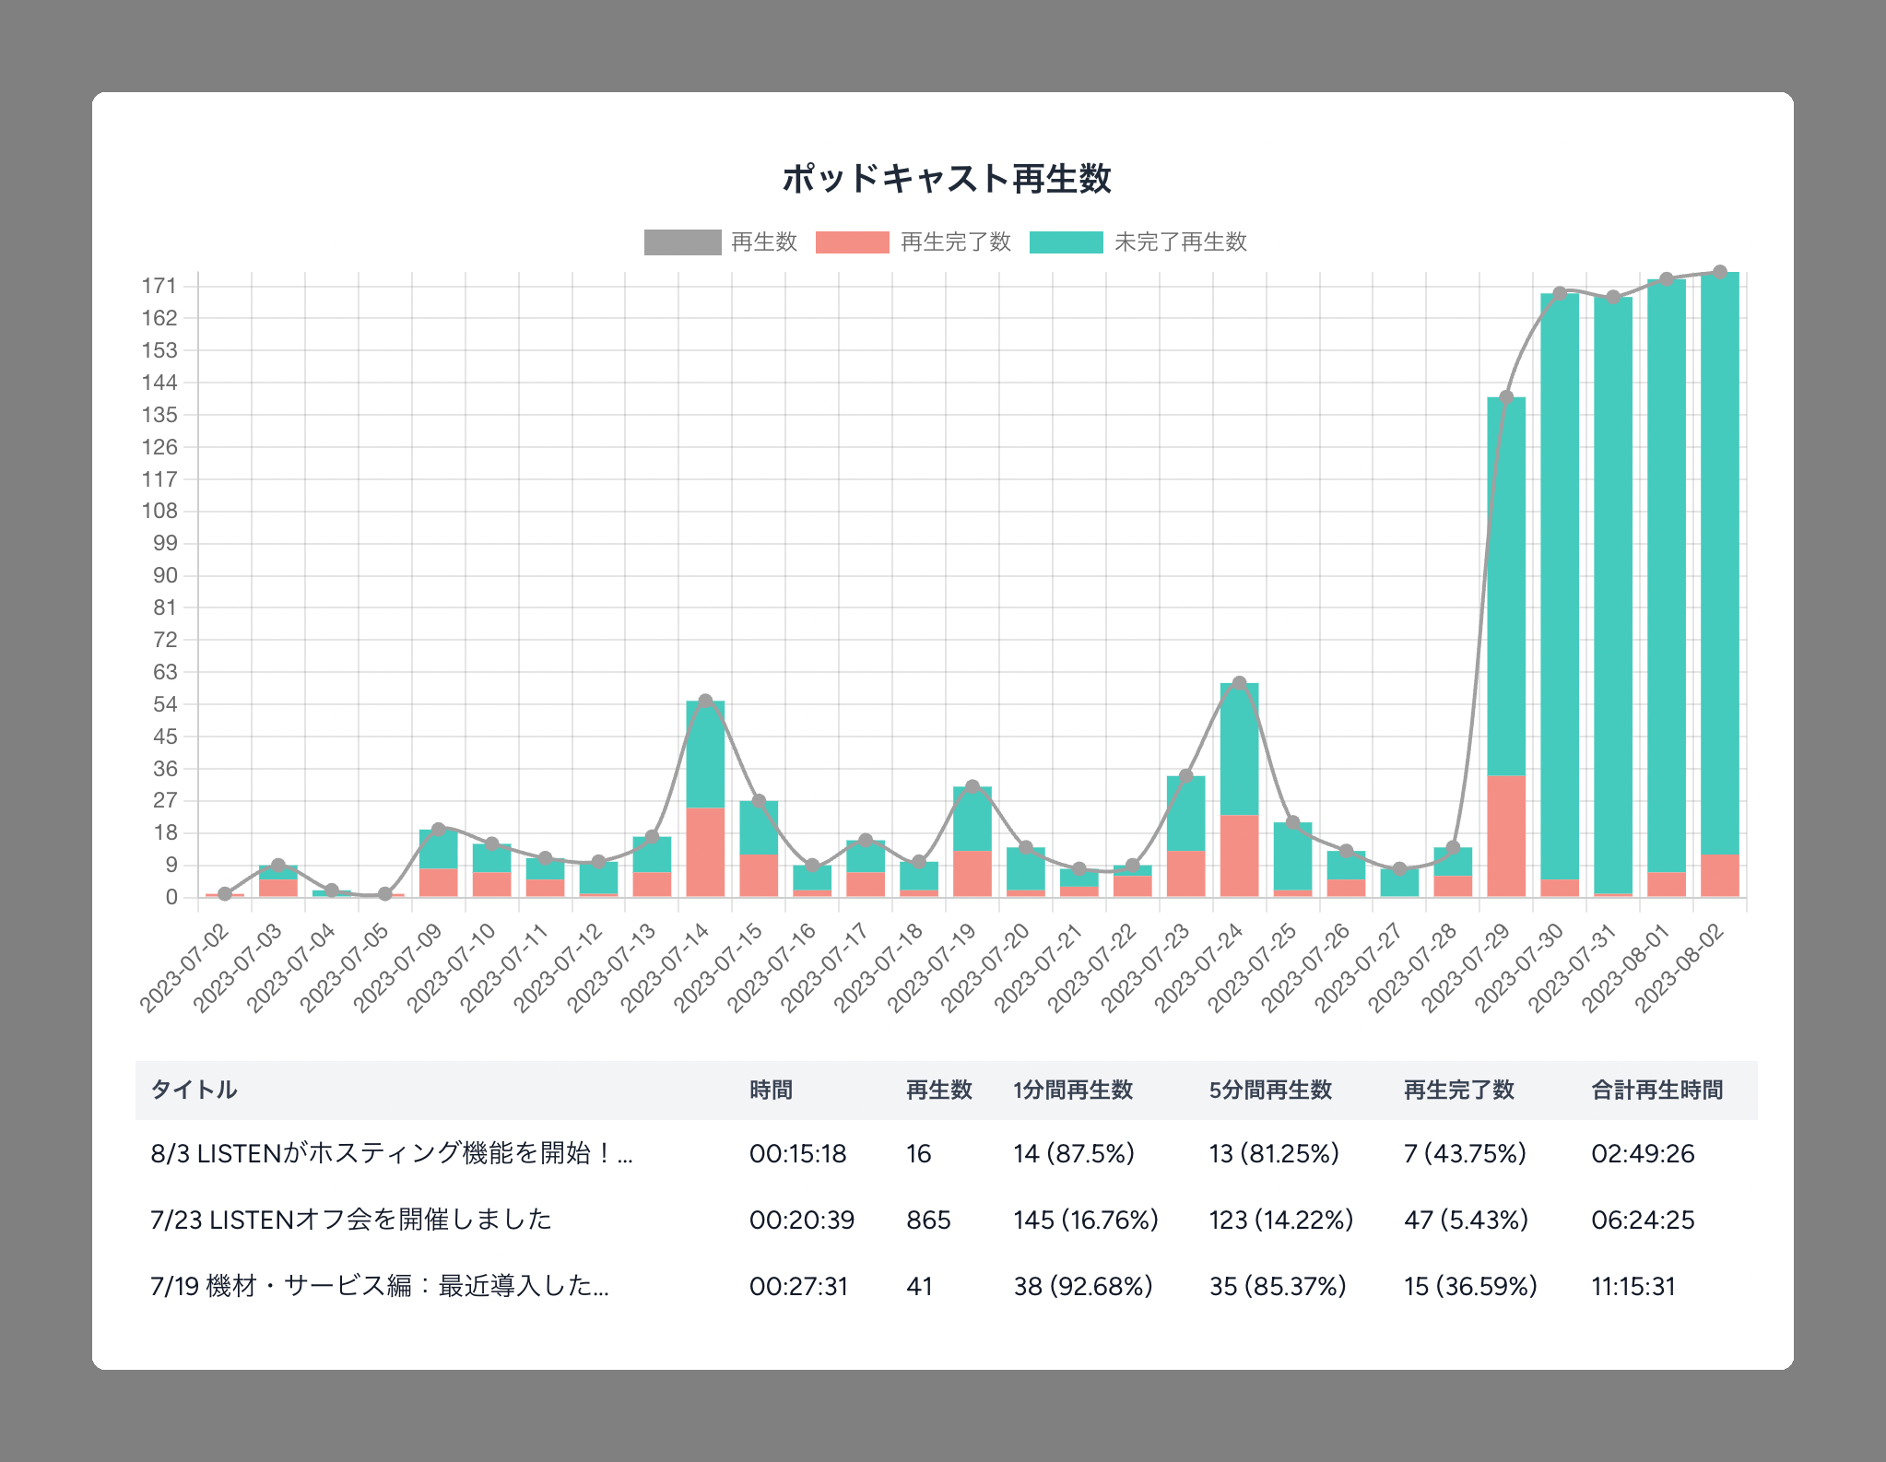Screen dimensions: 1886x1462
Task: Open the 8/3 LISTENがホスティング機能を開始 episode
Action: point(391,1154)
